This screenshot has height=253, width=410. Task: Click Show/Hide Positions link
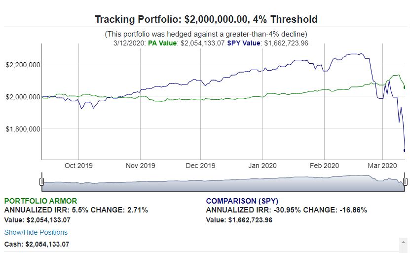[x=36, y=232]
